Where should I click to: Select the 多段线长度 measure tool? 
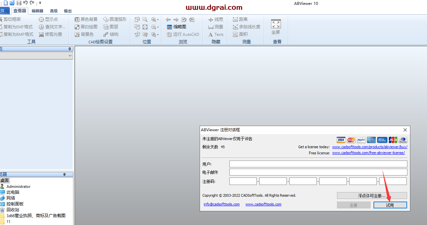[x=246, y=27]
